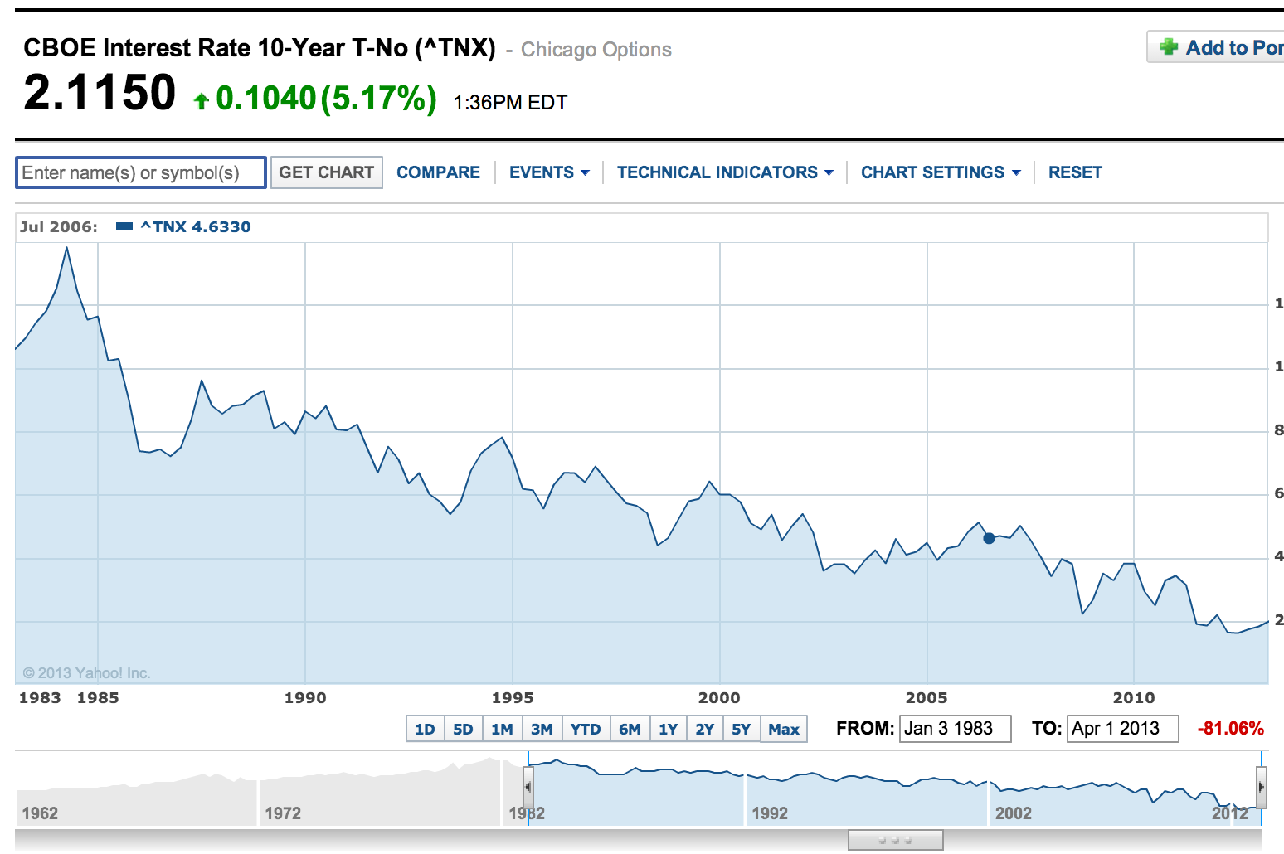
Task: Click the TO date field
Action: (1122, 729)
